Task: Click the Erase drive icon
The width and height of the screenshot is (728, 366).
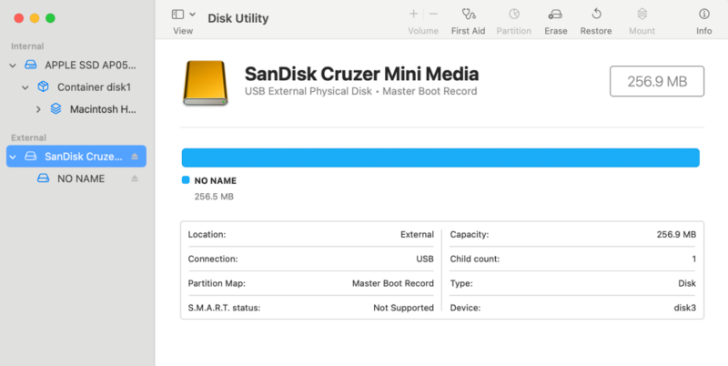Action: [555, 15]
